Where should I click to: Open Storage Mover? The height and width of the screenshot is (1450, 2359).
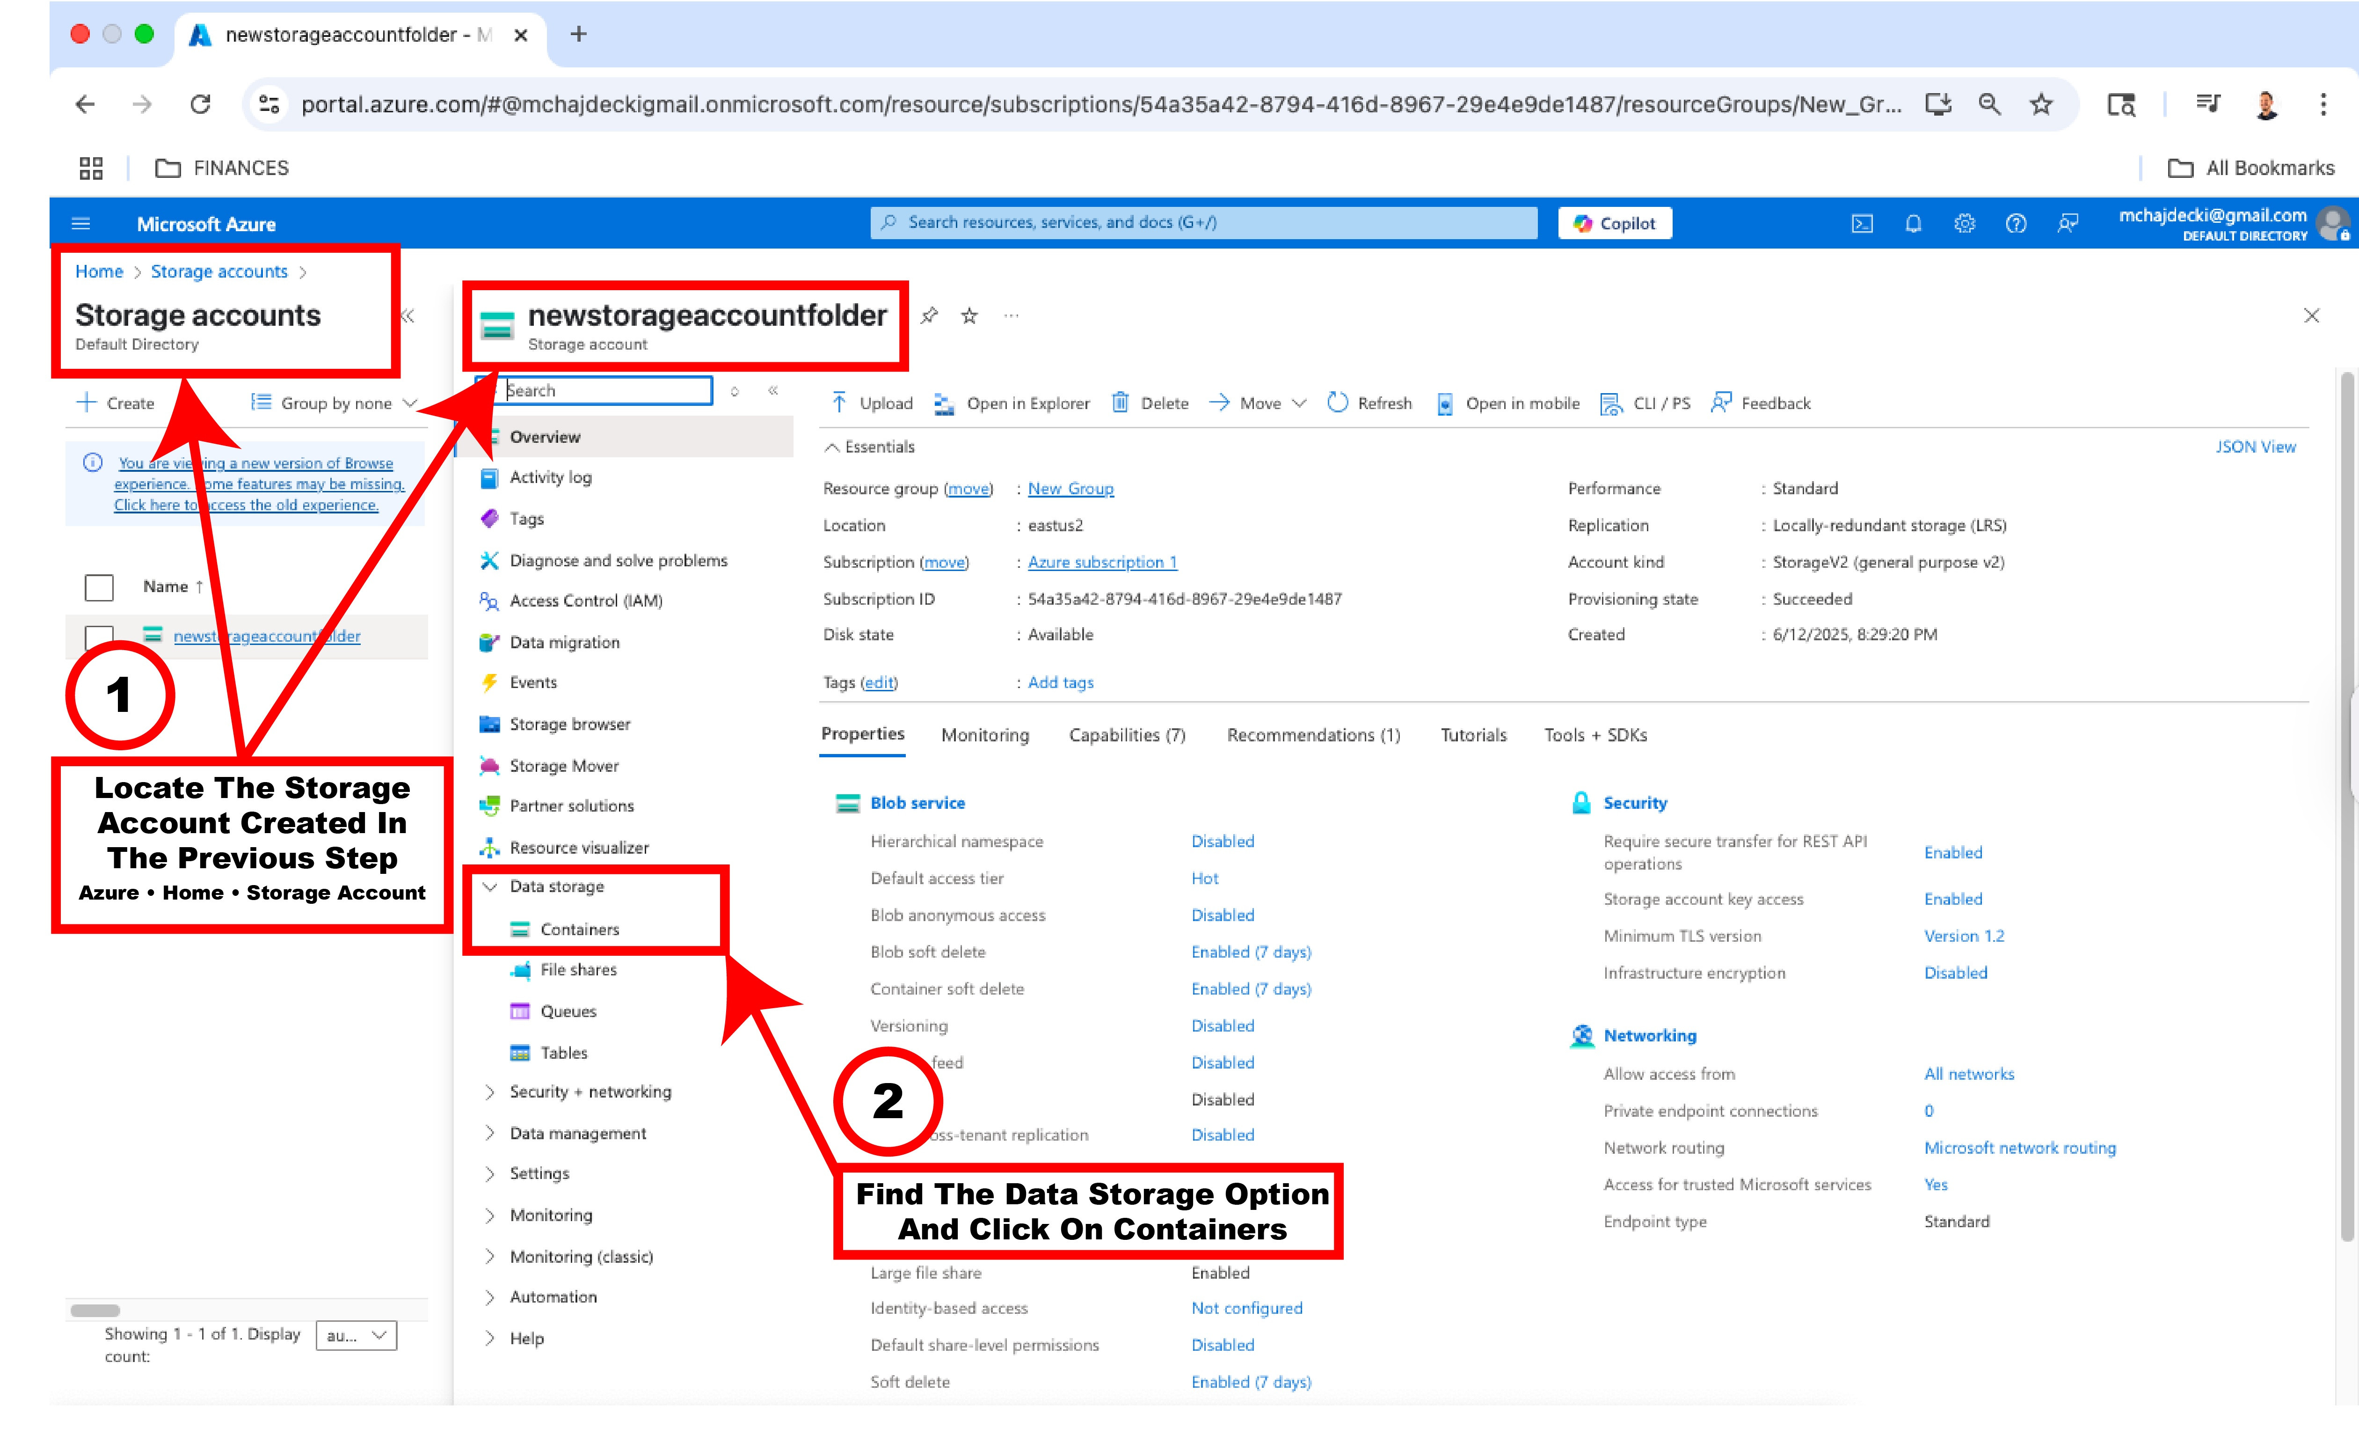pos(564,765)
